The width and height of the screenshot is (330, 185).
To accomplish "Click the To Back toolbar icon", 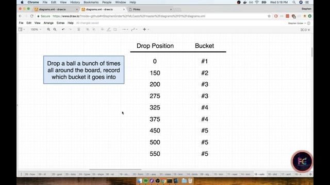I will [x=94, y=30].
